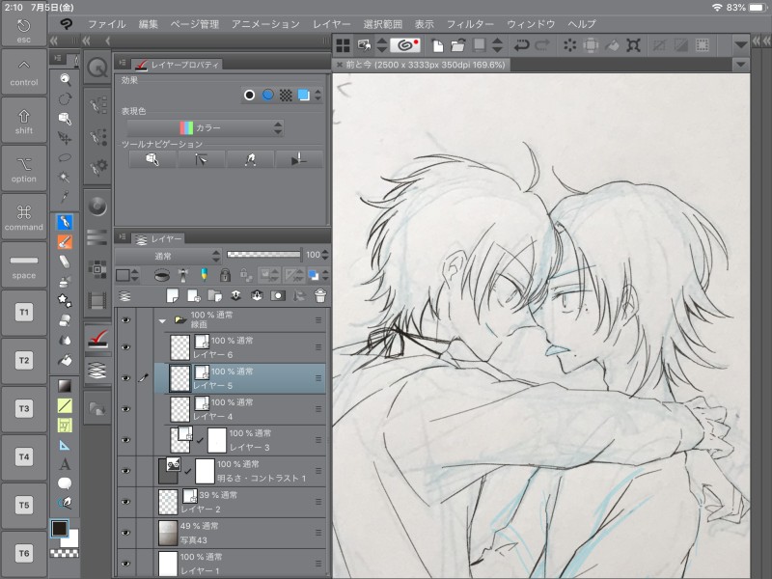Tap the T1 edge key
The width and height of the screenshot is (772, 579).
(23, 313)
